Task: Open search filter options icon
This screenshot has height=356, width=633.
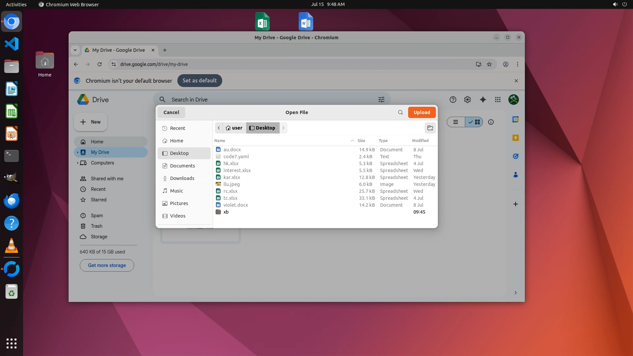Action: click(x=381, y=100)
